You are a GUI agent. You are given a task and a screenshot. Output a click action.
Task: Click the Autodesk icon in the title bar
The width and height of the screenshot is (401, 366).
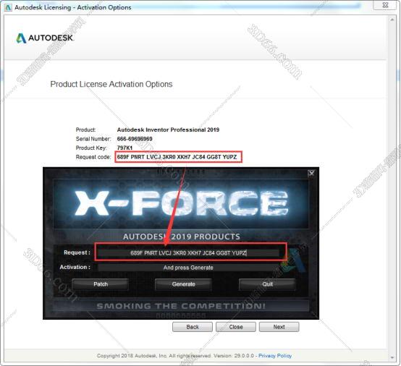(x=8, y=7)
